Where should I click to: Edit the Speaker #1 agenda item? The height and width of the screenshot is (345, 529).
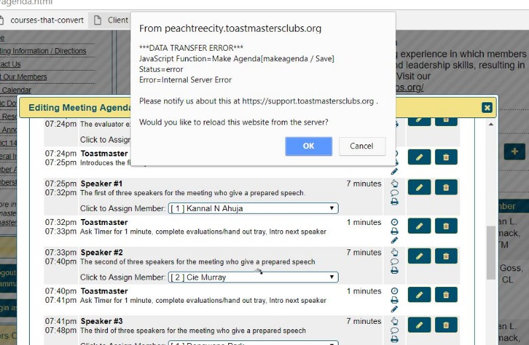419,187
